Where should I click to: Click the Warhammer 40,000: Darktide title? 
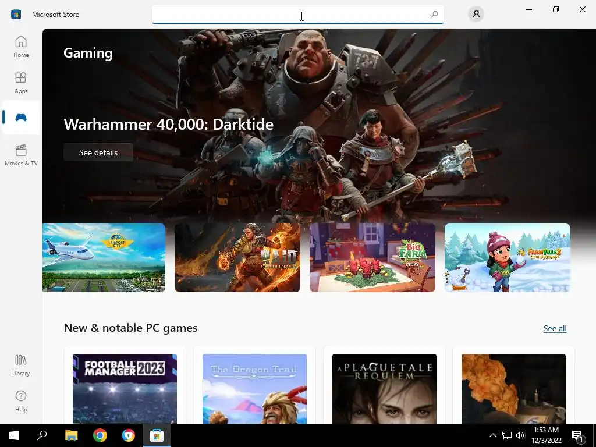click(168, 125)
